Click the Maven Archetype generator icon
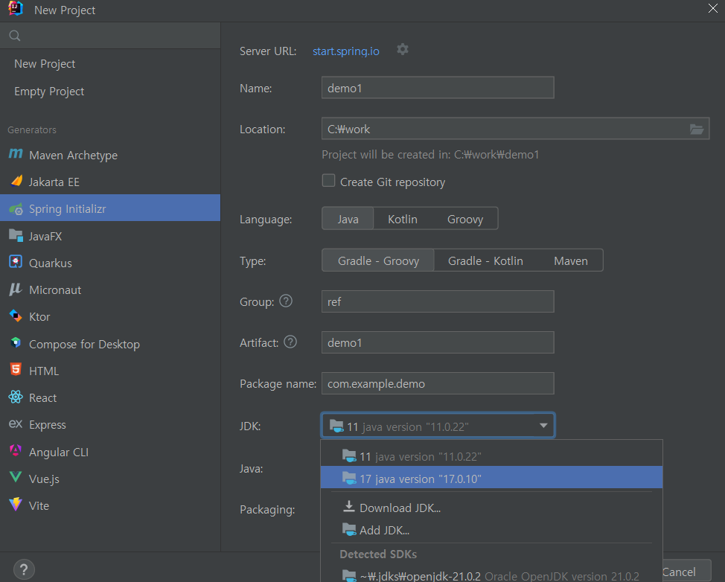 pyautogui.click(x=16, y=154)
